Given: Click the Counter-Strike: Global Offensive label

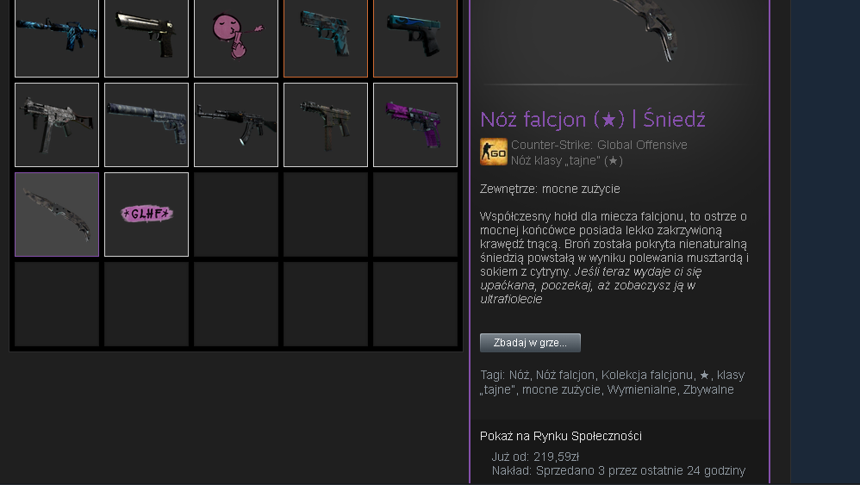Looking at the screenshot, I should pos(599,145).
